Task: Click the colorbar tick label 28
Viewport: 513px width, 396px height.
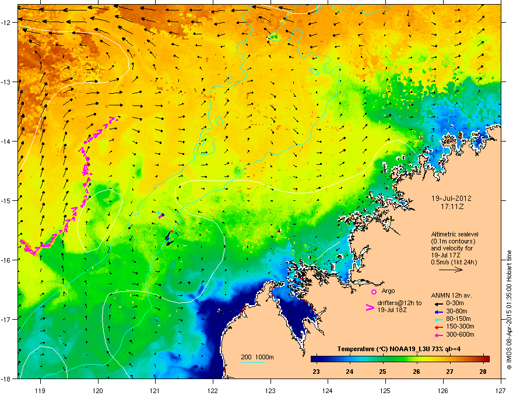Action: [x=483, y=372]
